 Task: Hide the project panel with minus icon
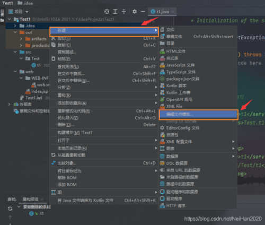[x=143, y=12]
